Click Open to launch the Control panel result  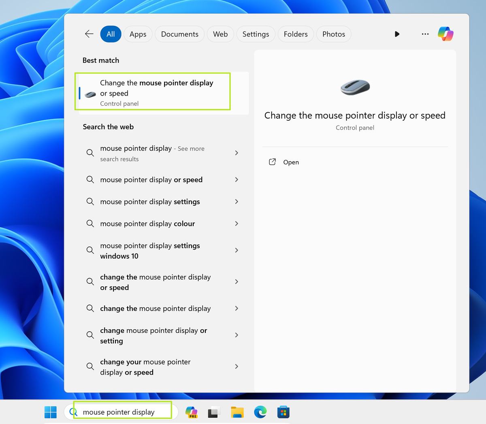pos(291,162)
